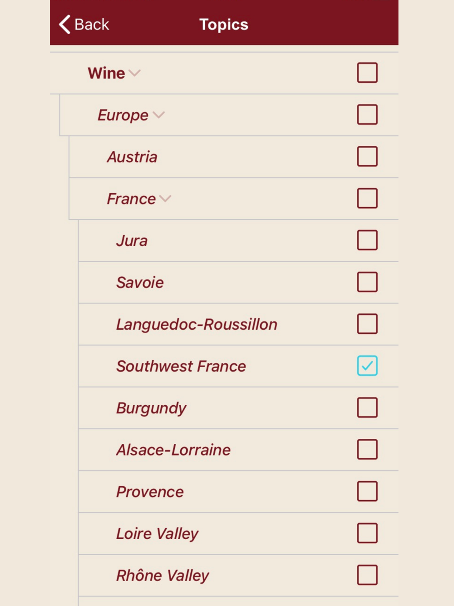
Task: Tap the Back button label
Action: (92, 25)
